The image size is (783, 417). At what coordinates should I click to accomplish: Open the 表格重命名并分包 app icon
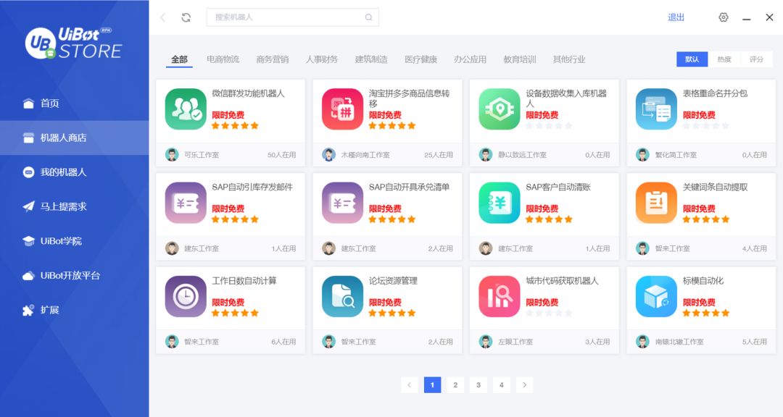click(656, 109)
